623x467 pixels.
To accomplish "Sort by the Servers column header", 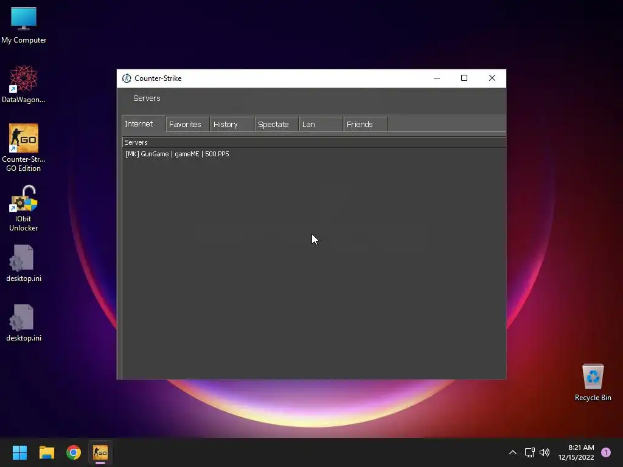I will (314, 142).
